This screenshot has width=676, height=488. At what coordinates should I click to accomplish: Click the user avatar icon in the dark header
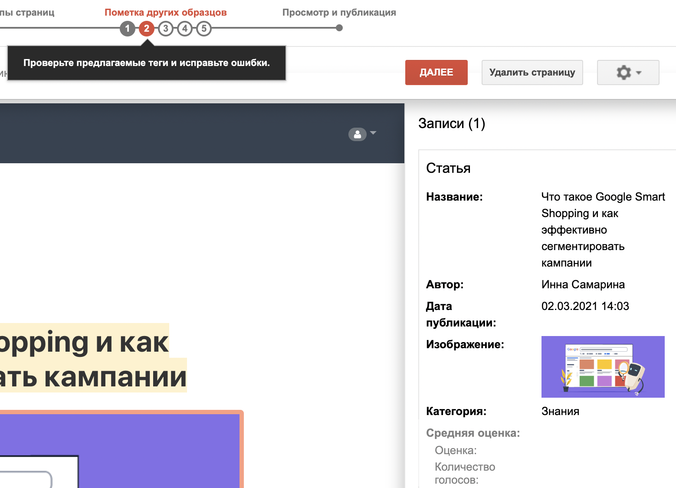[x=357, y=135]
